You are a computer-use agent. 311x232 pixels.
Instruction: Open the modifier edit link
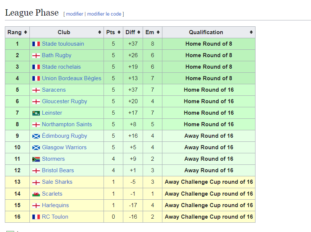(74, 14)
